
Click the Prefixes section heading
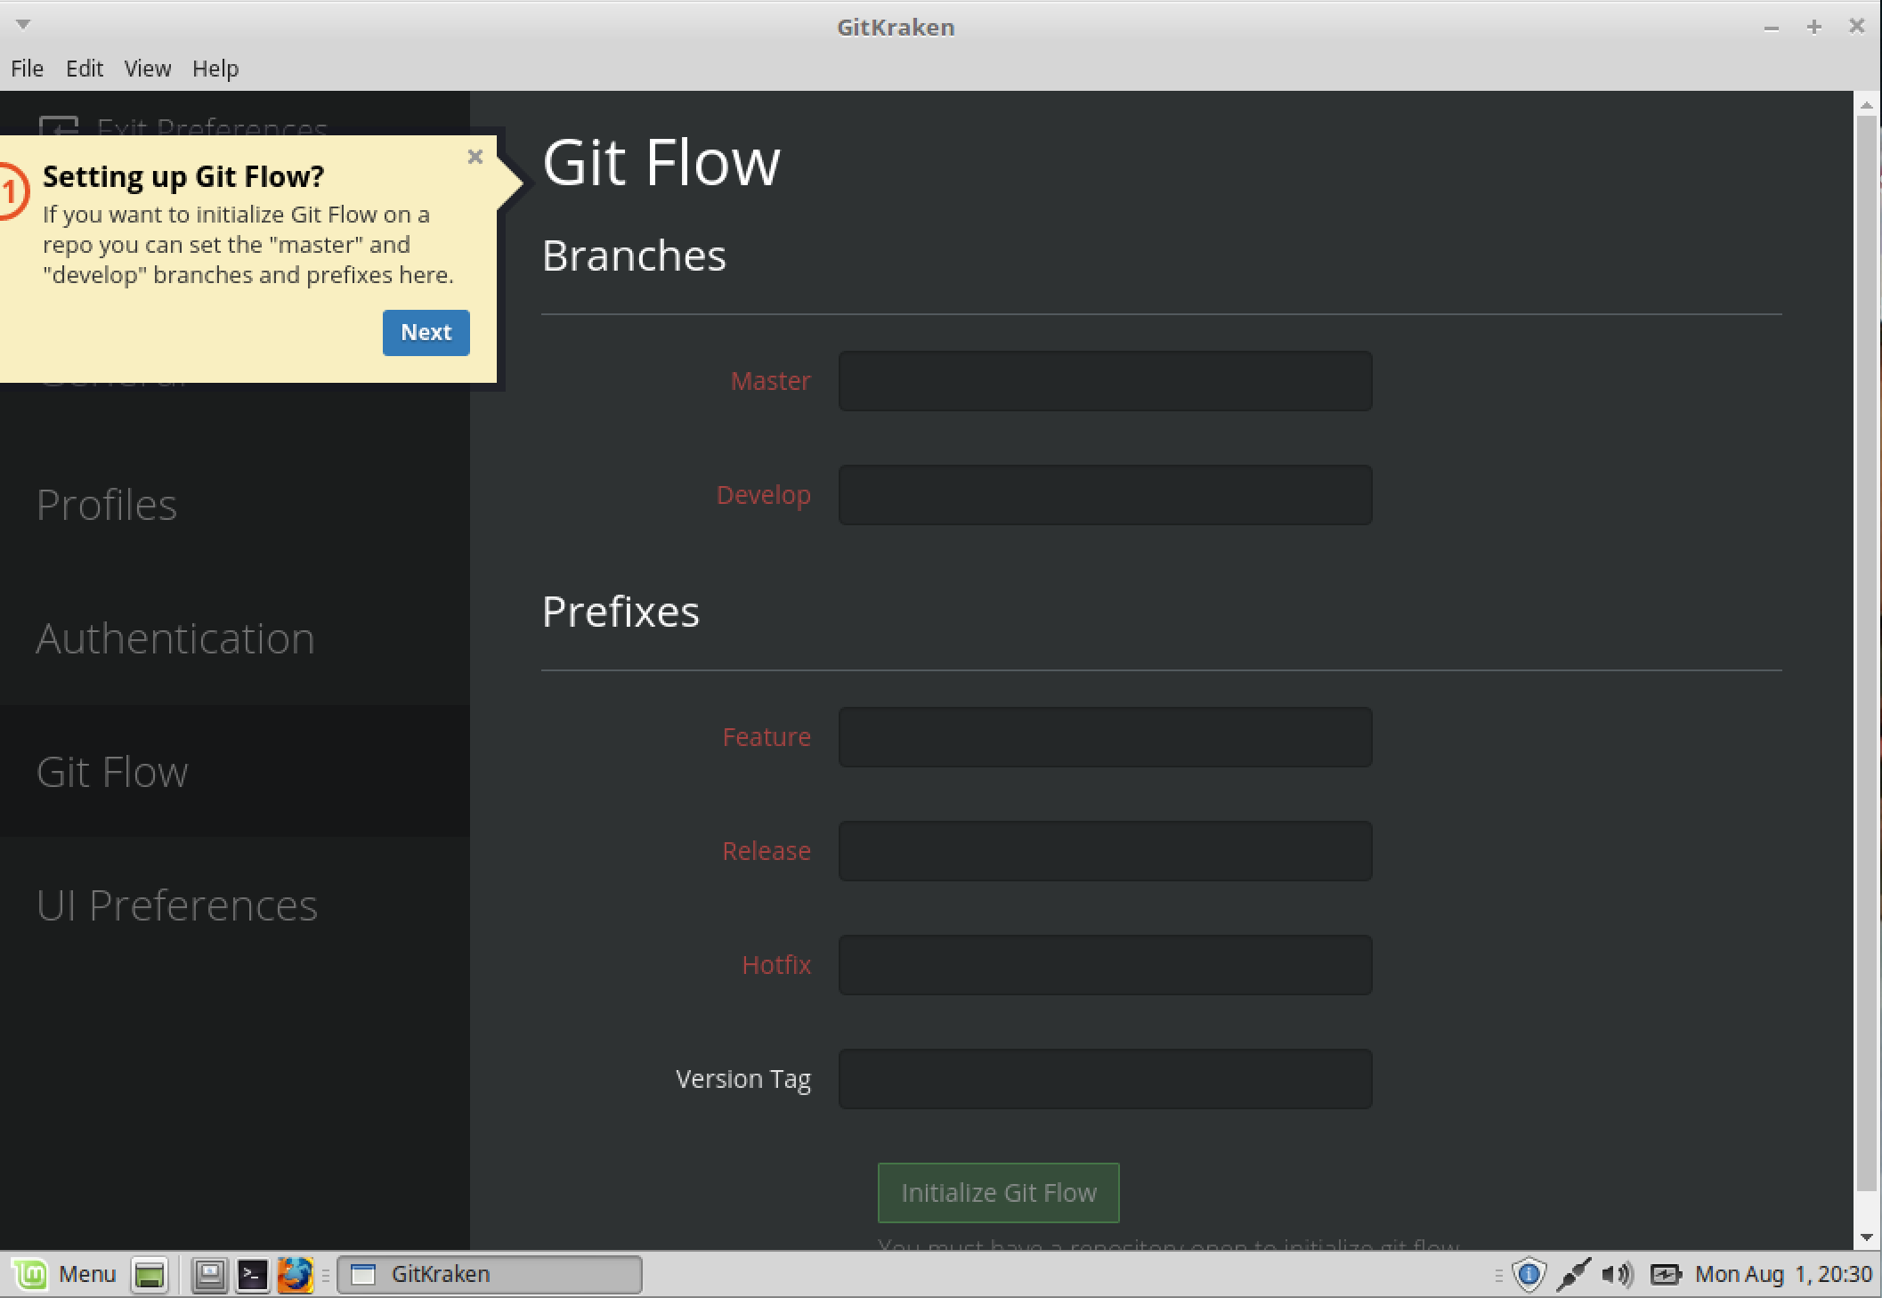[x=621, y=612]
